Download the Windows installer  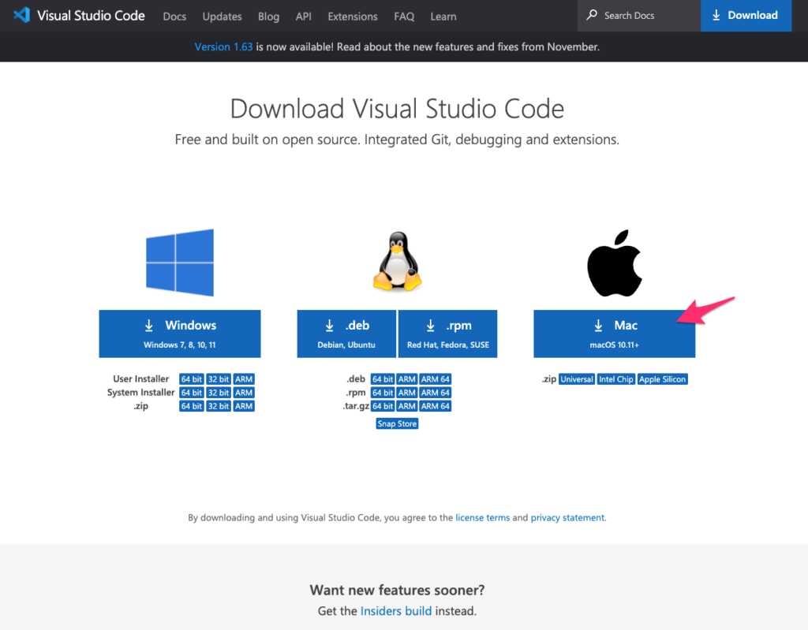pos(180,334)
